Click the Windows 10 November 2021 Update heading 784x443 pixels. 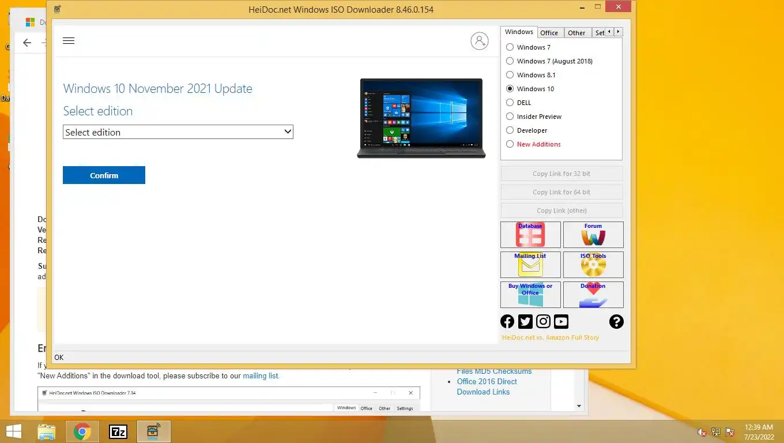point(157,89)
